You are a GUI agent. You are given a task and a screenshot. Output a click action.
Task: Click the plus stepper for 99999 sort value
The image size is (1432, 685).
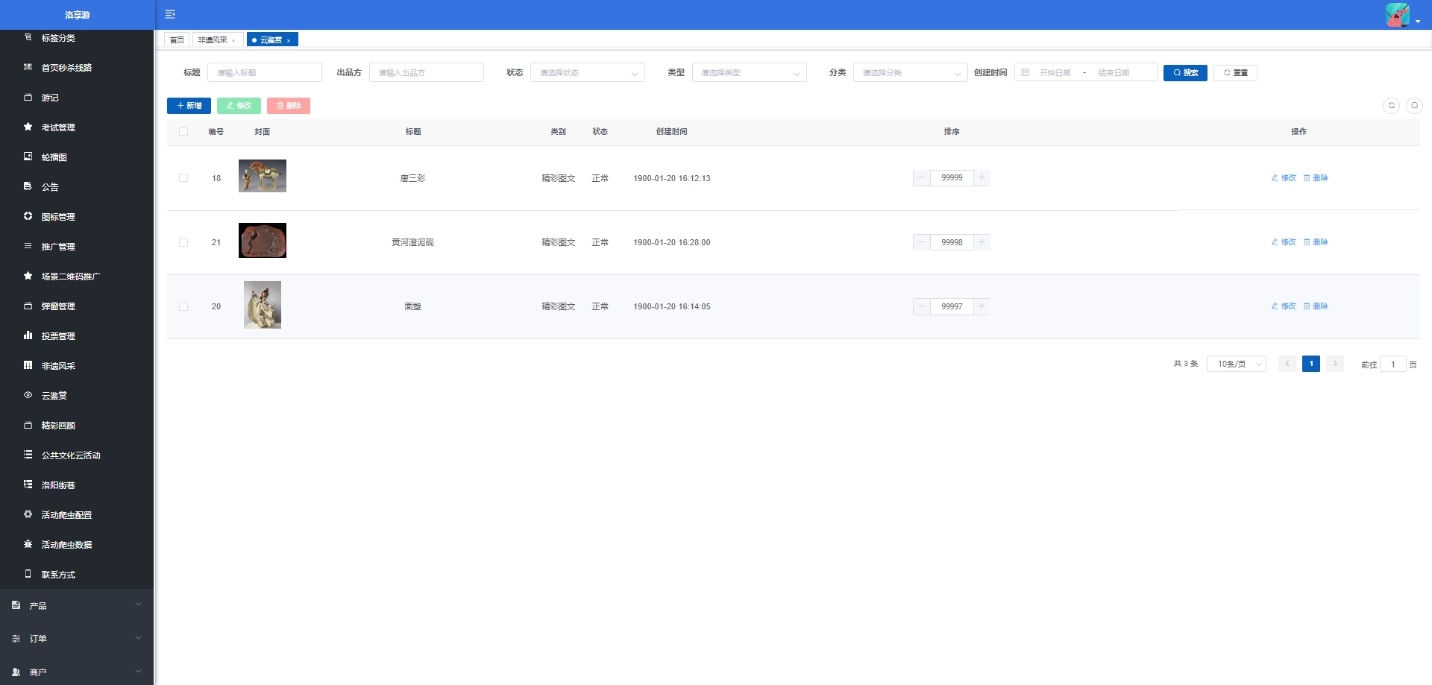[982, 178]
